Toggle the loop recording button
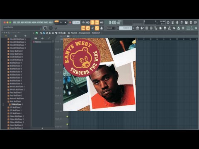 tap(102, 22)
